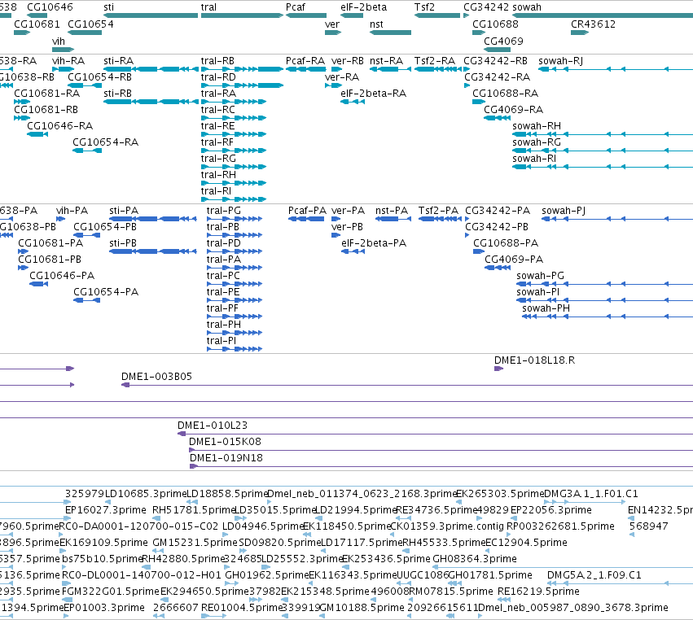The height and width of the screenshot is (620, 693).
Task: Click the ver-PB protein label
Action: tap(347, 227)
